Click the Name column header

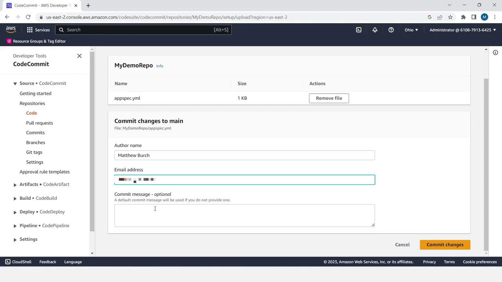[x=121, y=83]
